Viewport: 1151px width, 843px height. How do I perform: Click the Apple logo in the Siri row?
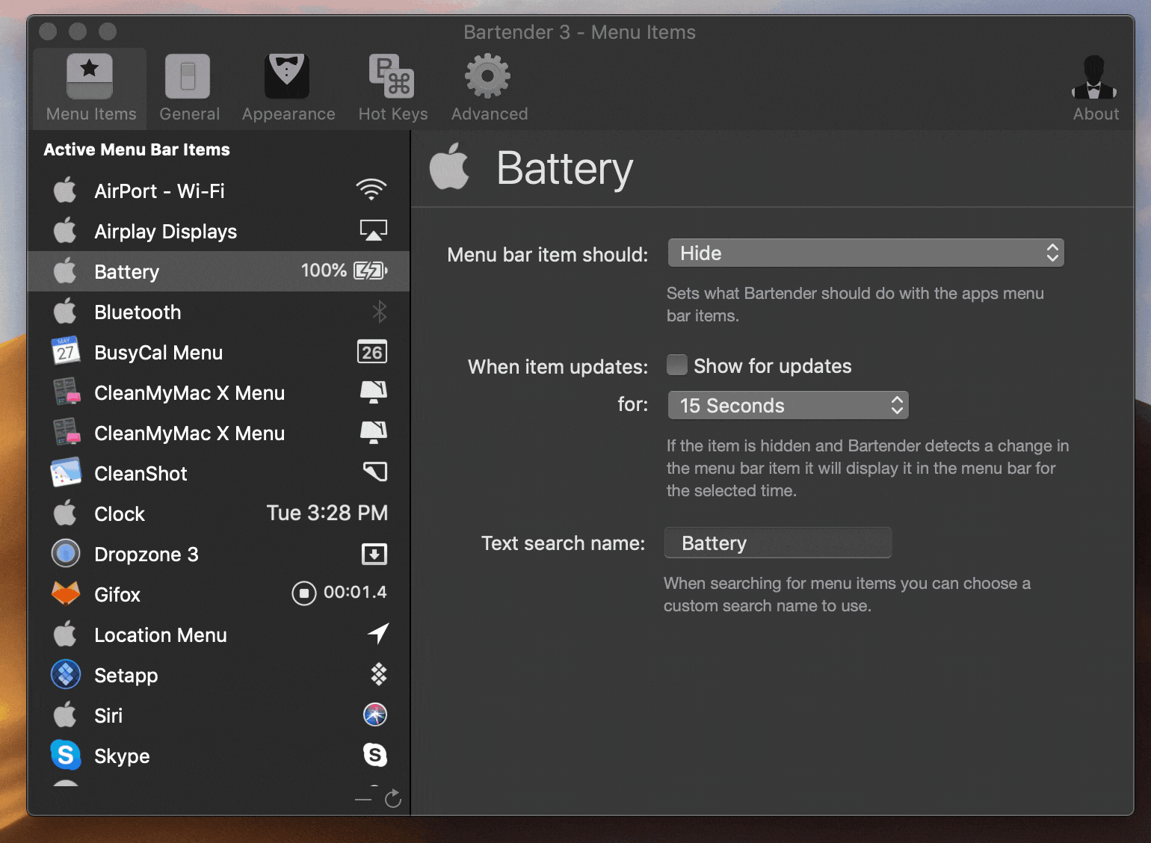pos(65,714)
